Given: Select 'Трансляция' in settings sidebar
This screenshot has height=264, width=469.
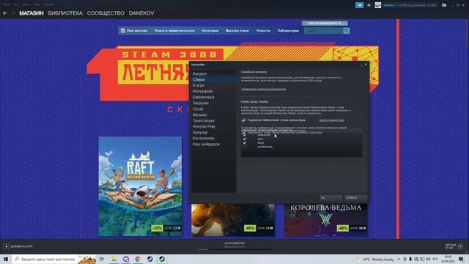Looking at the screenshot, I should click(213, 120).
